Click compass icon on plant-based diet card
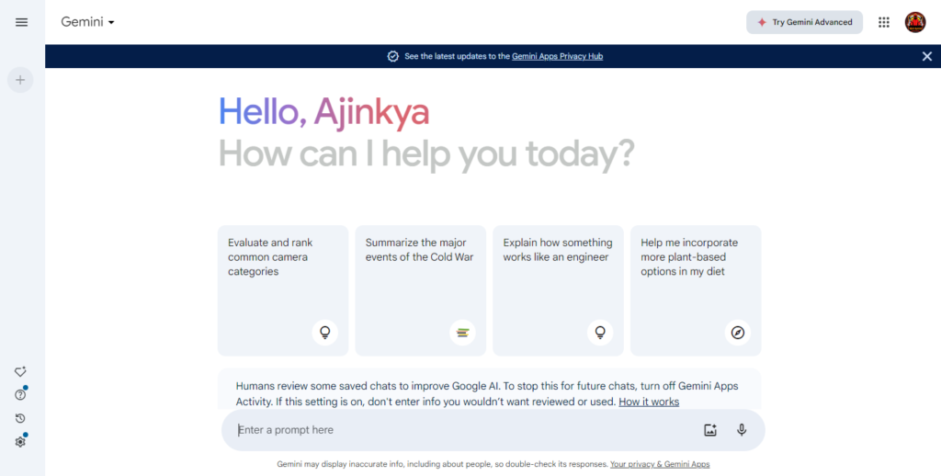 pyautogui.click(x=738, y=333)
